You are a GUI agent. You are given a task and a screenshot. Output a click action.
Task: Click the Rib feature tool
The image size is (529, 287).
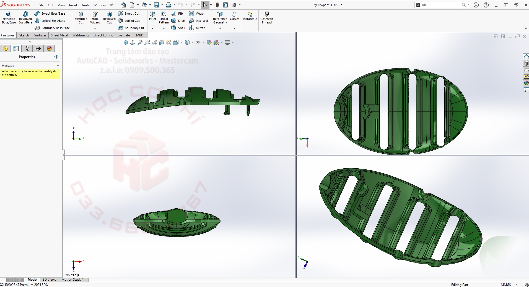(177, 14)
